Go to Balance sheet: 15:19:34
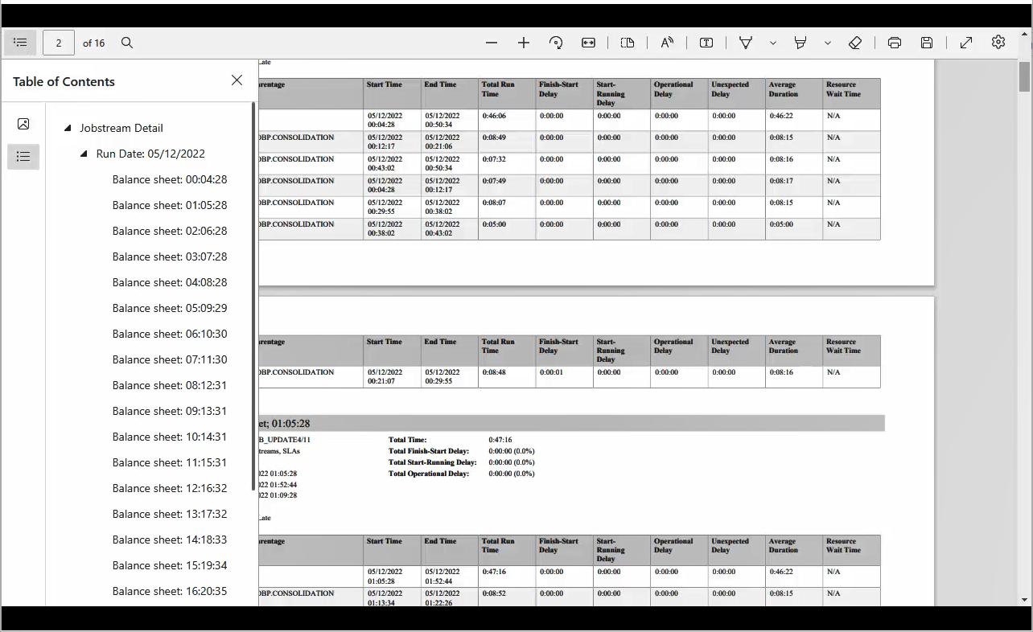Screen dimensions: 1033x632 pyautogui.click(x=170, y=565)
